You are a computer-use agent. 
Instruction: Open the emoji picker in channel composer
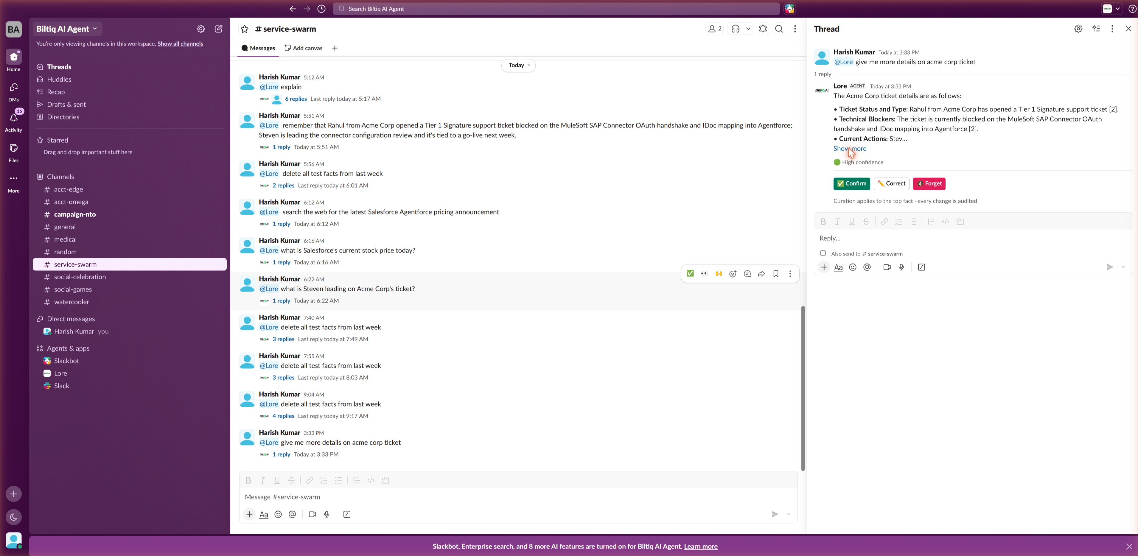click(x=278, y=514)
